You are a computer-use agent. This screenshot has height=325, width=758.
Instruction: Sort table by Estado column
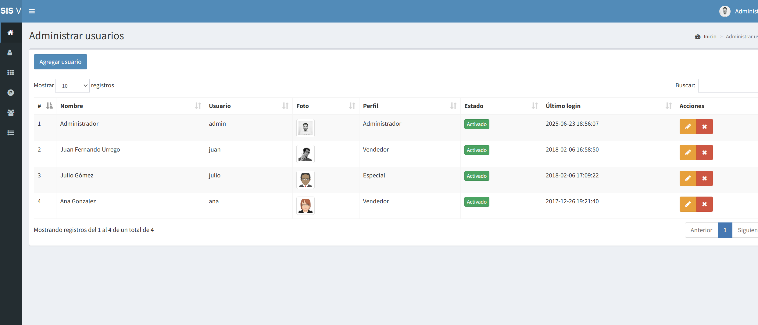click(x=501, y=106)
